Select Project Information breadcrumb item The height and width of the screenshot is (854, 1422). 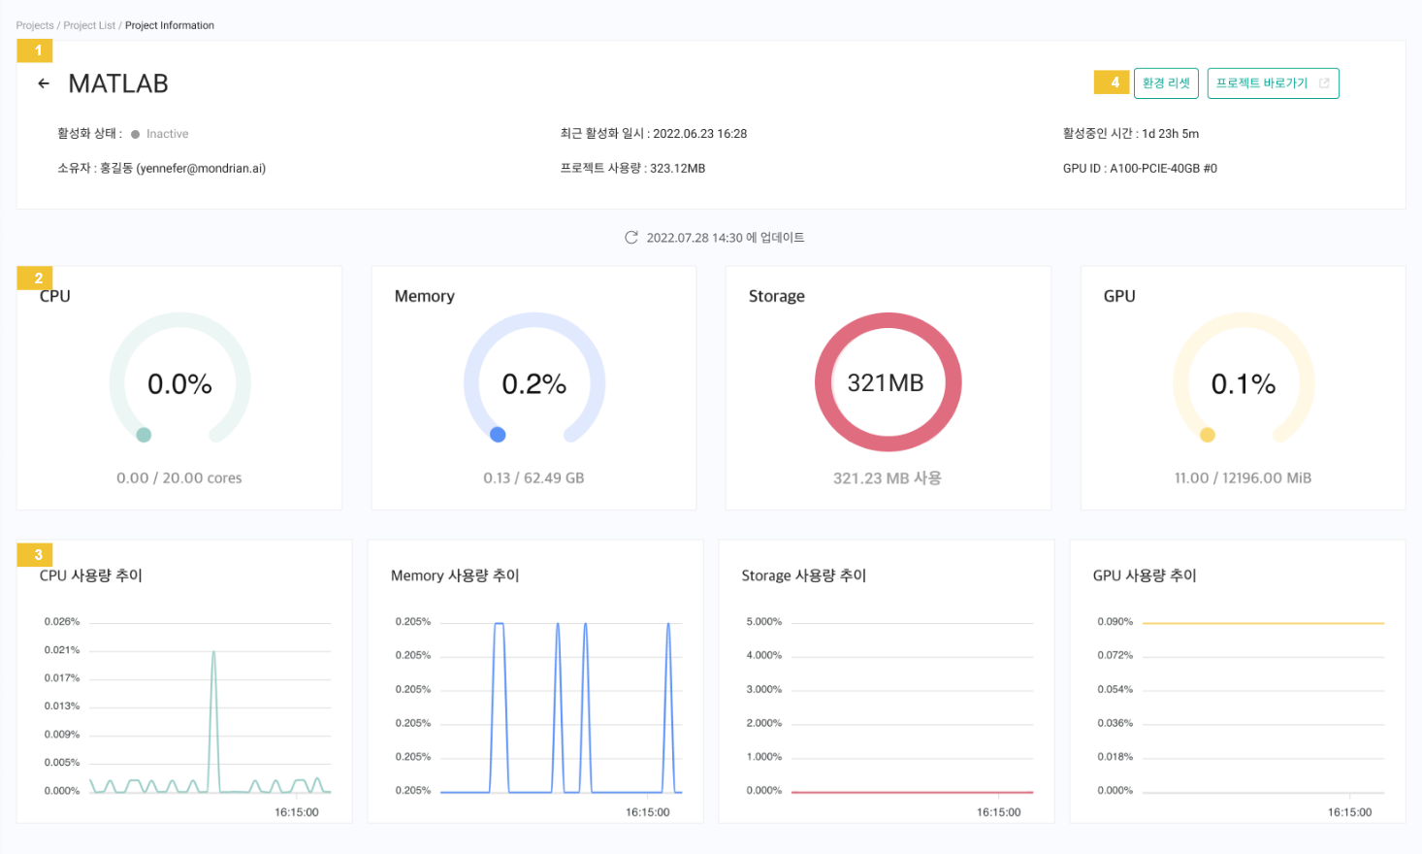point(170,25)
